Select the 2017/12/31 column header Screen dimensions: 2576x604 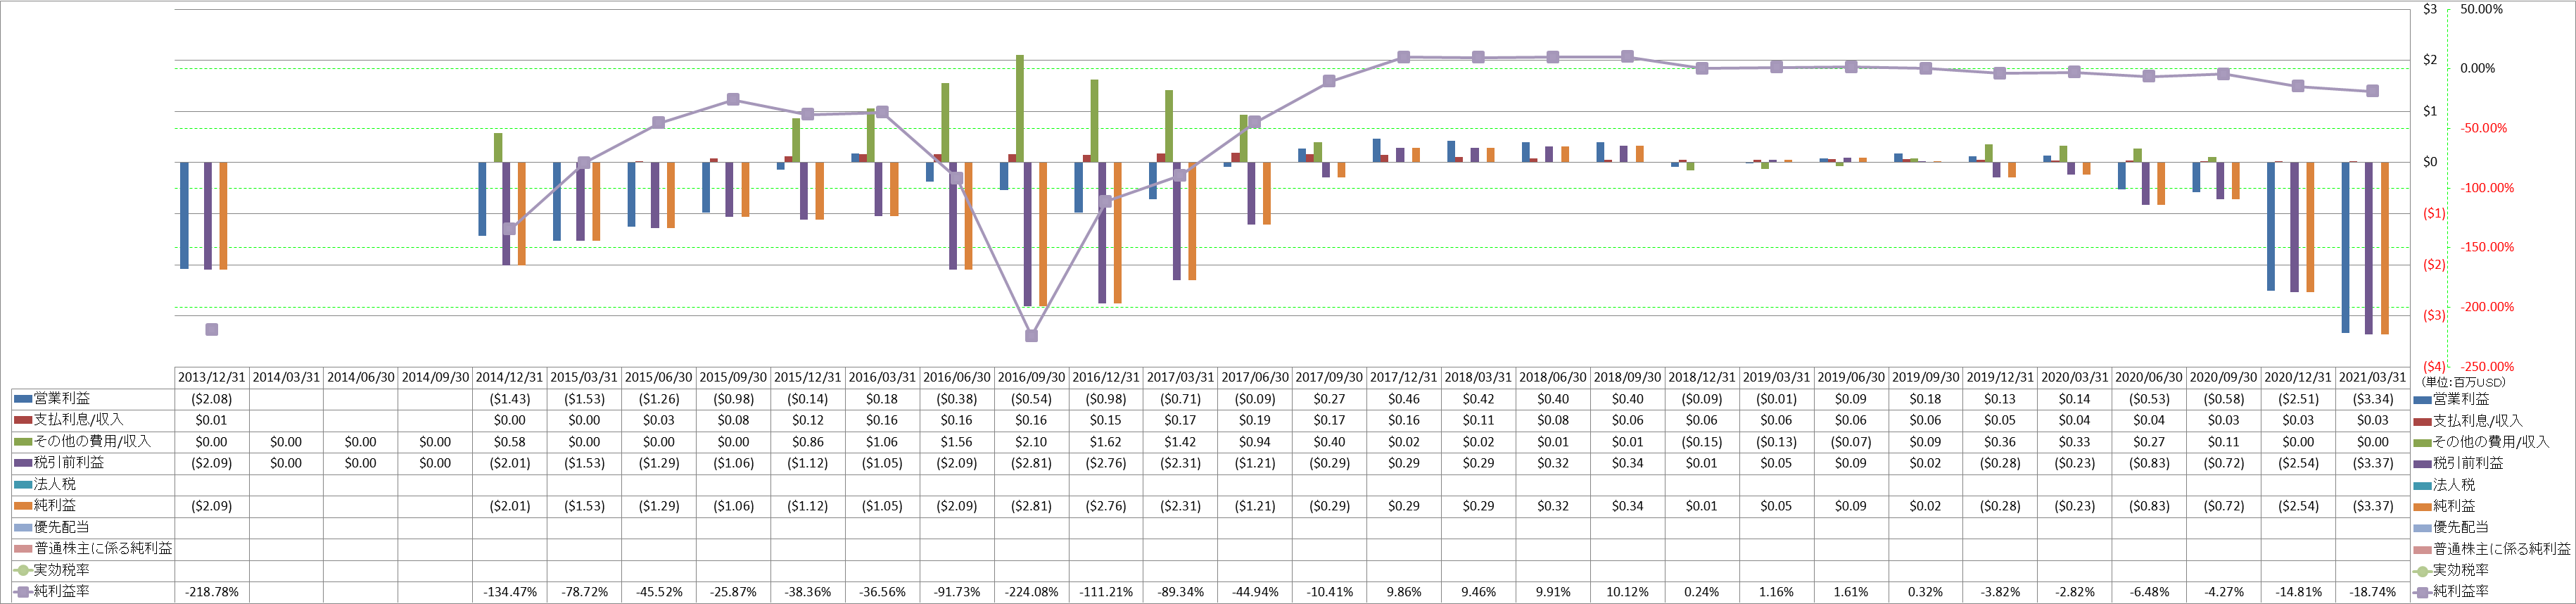click(x=1404, y=378)
